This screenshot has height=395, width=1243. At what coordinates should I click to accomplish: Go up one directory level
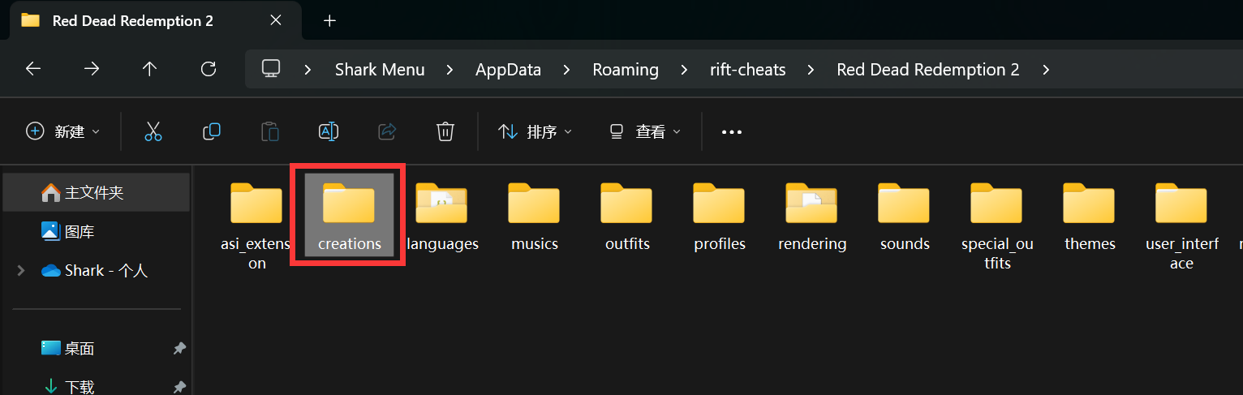pos(149,69)
